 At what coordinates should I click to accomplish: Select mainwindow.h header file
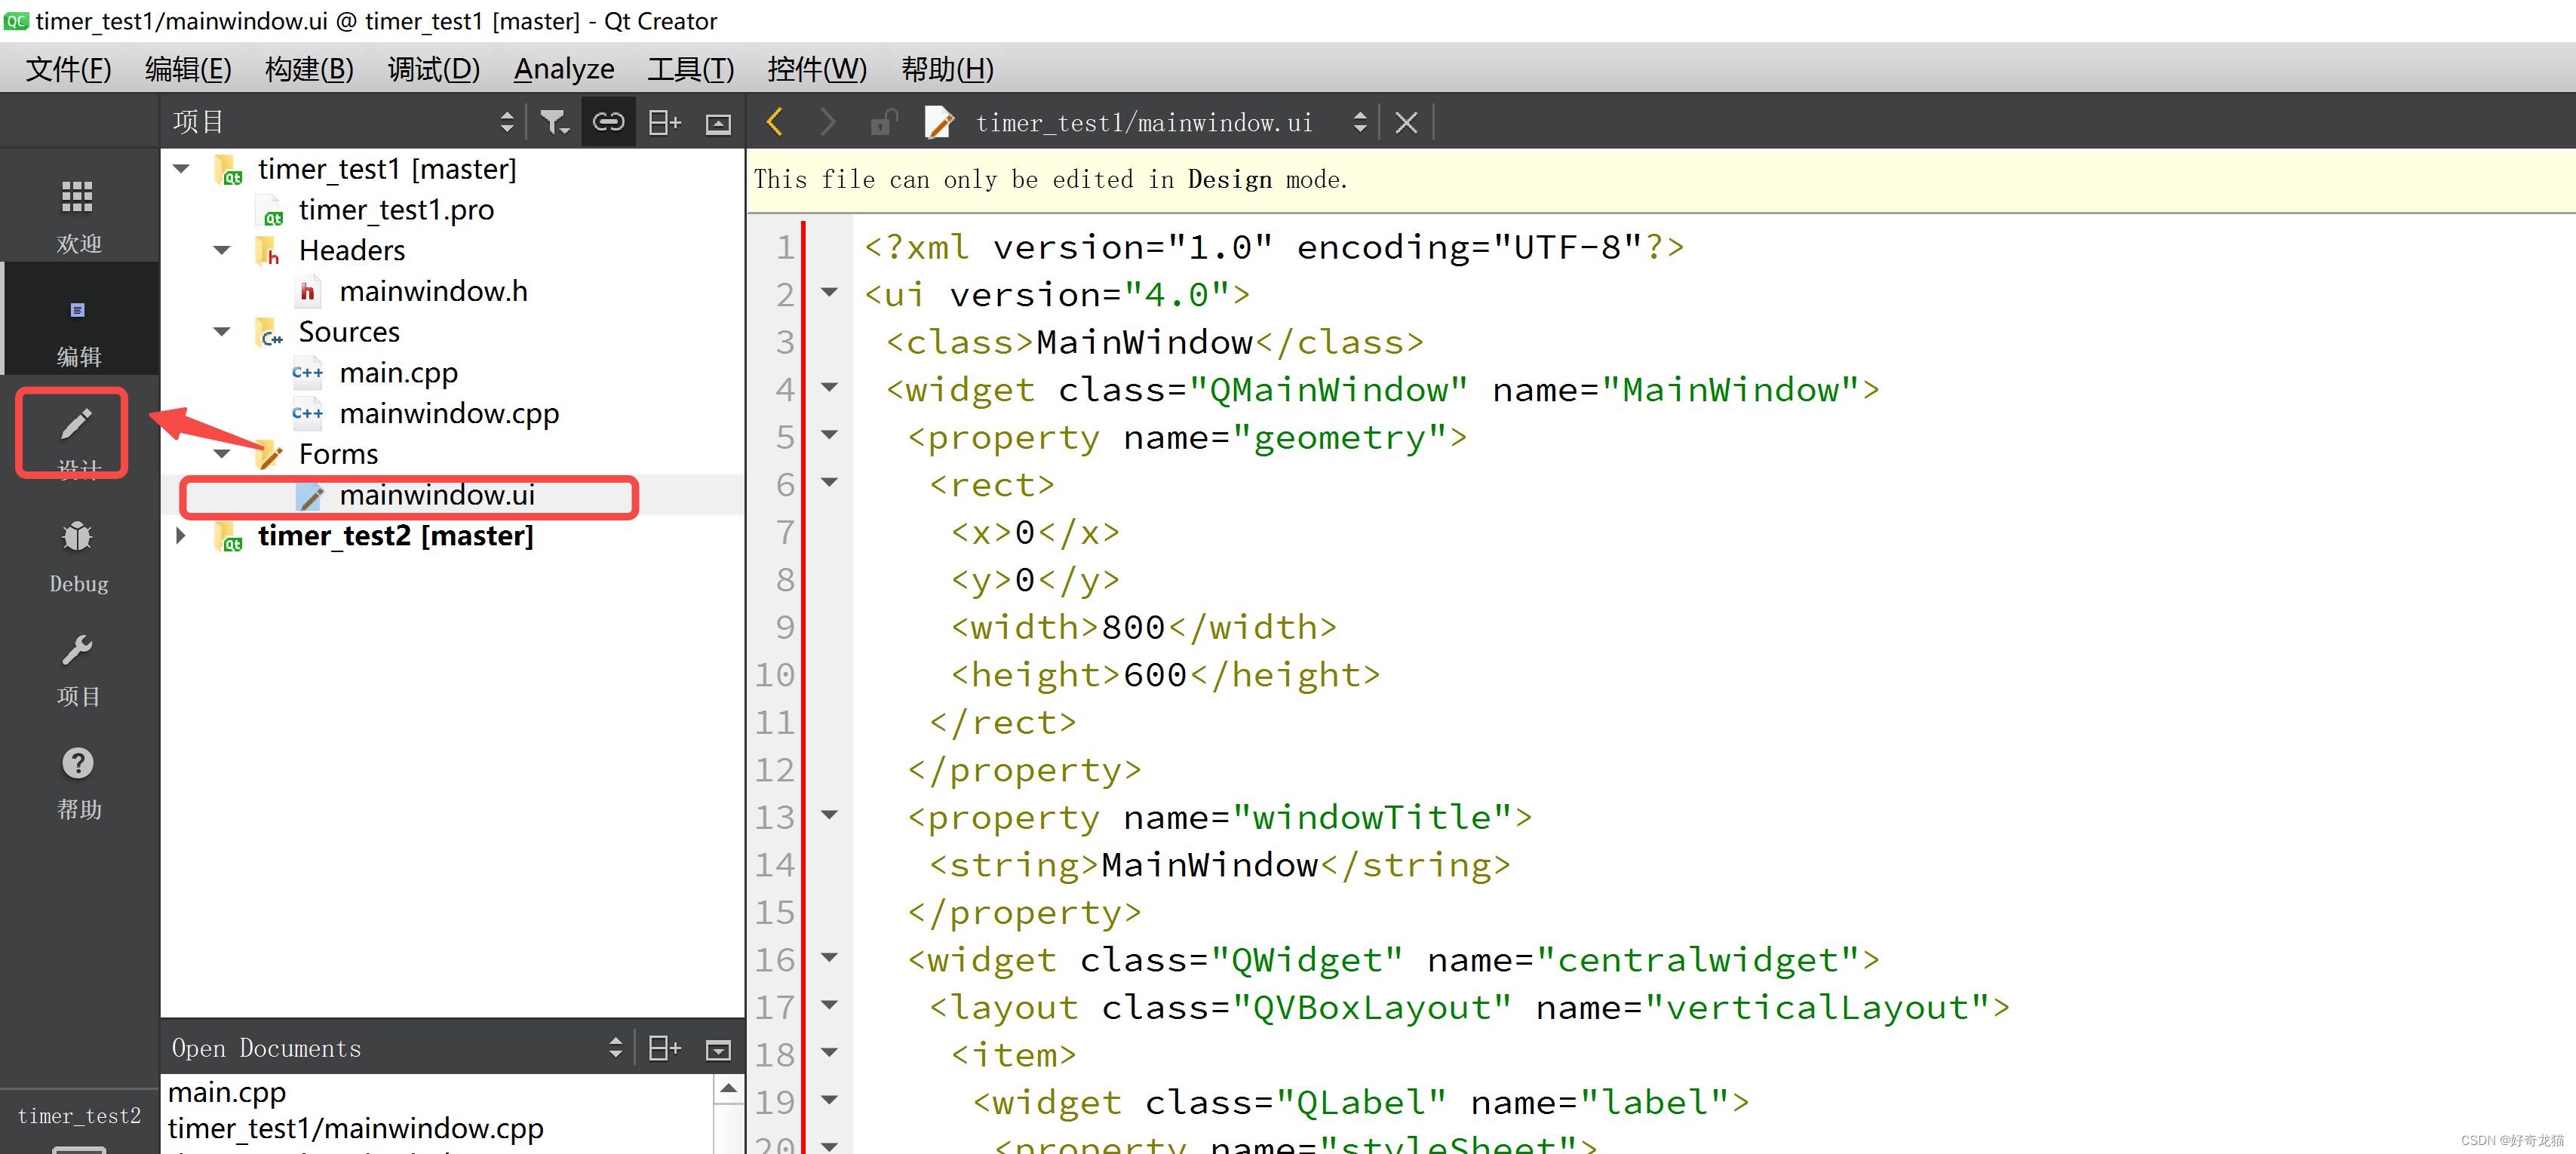pos(433,291)
